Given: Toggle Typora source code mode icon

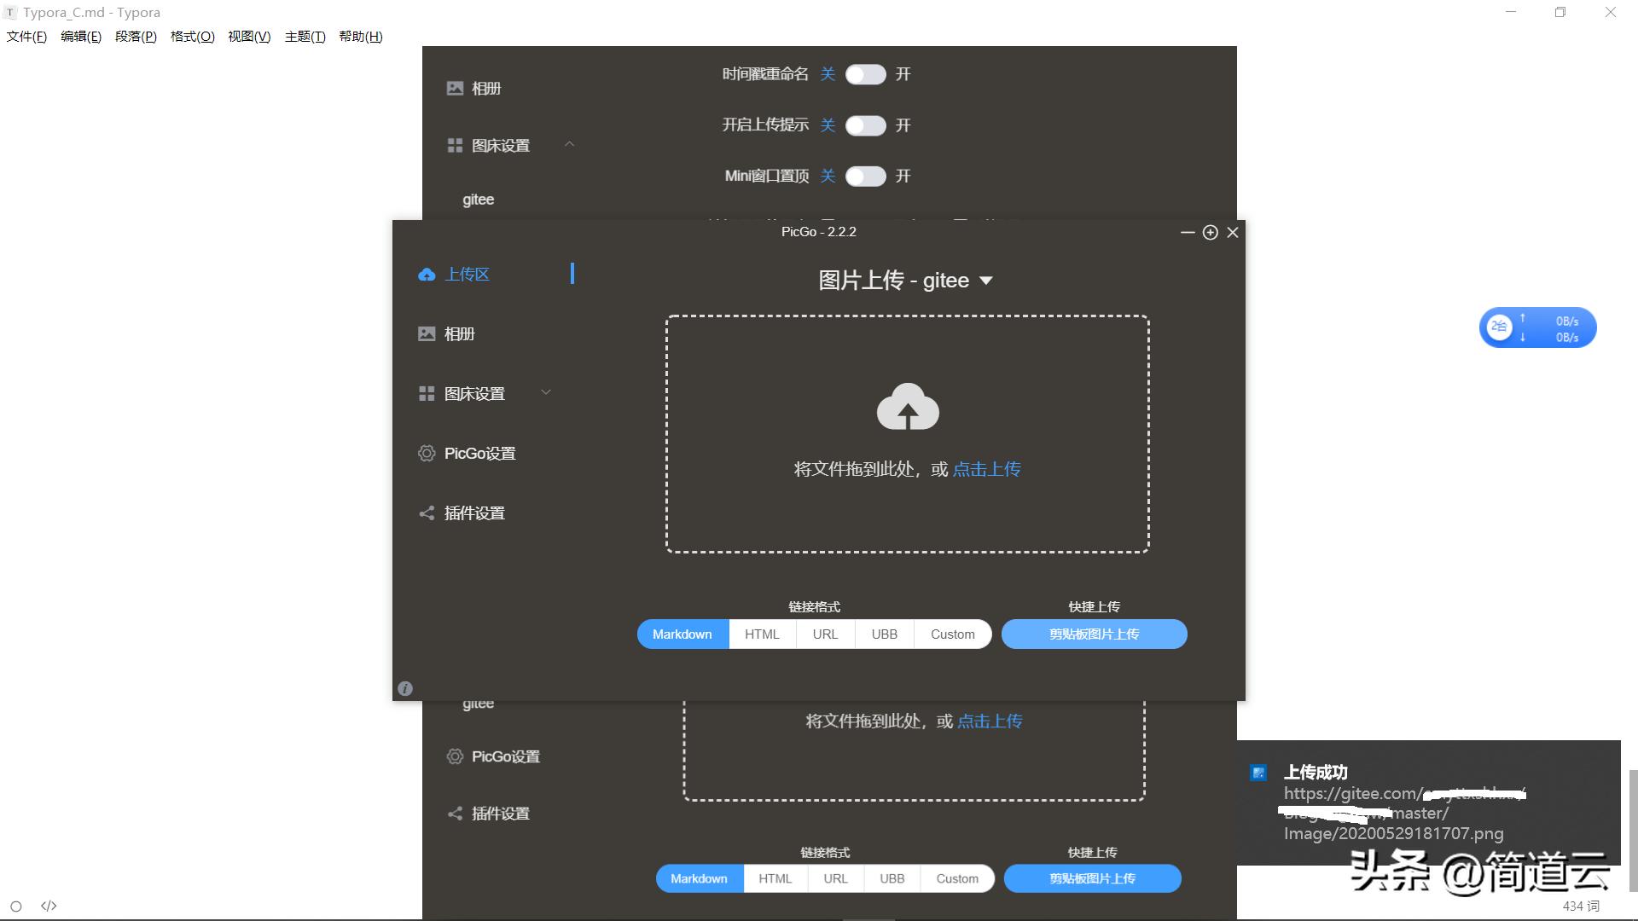Looking at the screenshot, I should (x=49, y=906).
